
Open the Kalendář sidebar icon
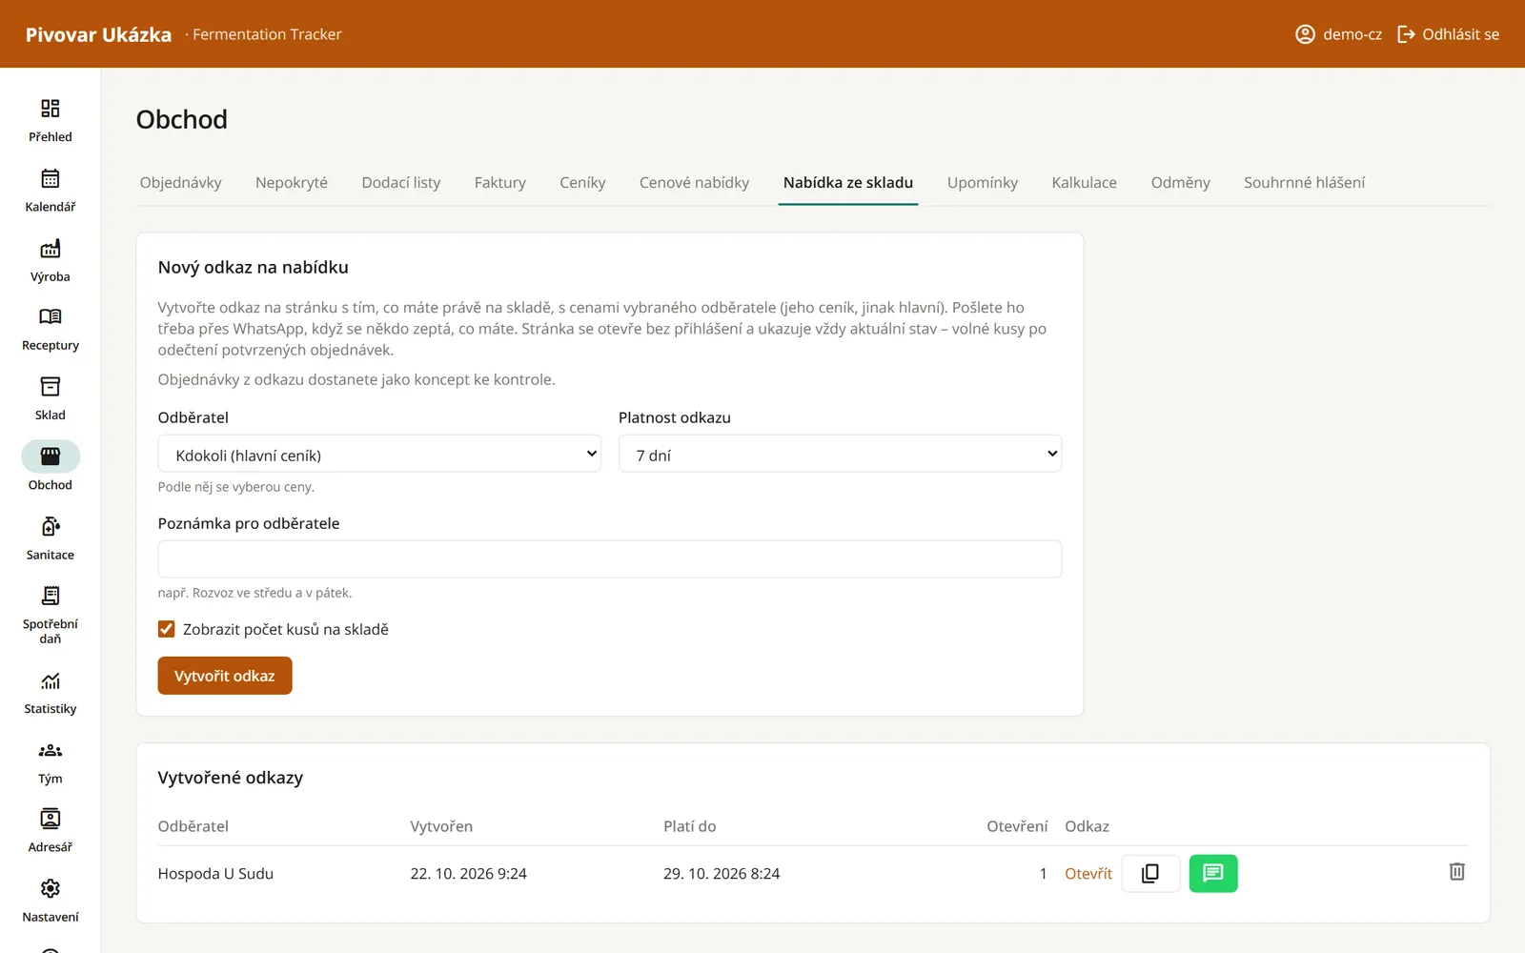click(51, 178)
